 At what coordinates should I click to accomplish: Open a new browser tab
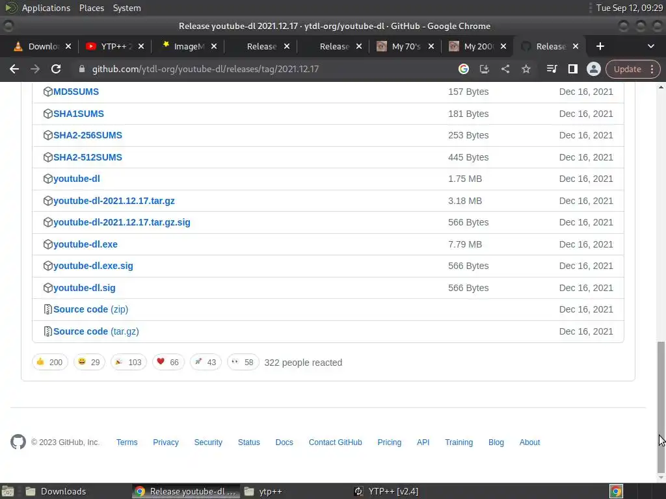click(600, 46)
